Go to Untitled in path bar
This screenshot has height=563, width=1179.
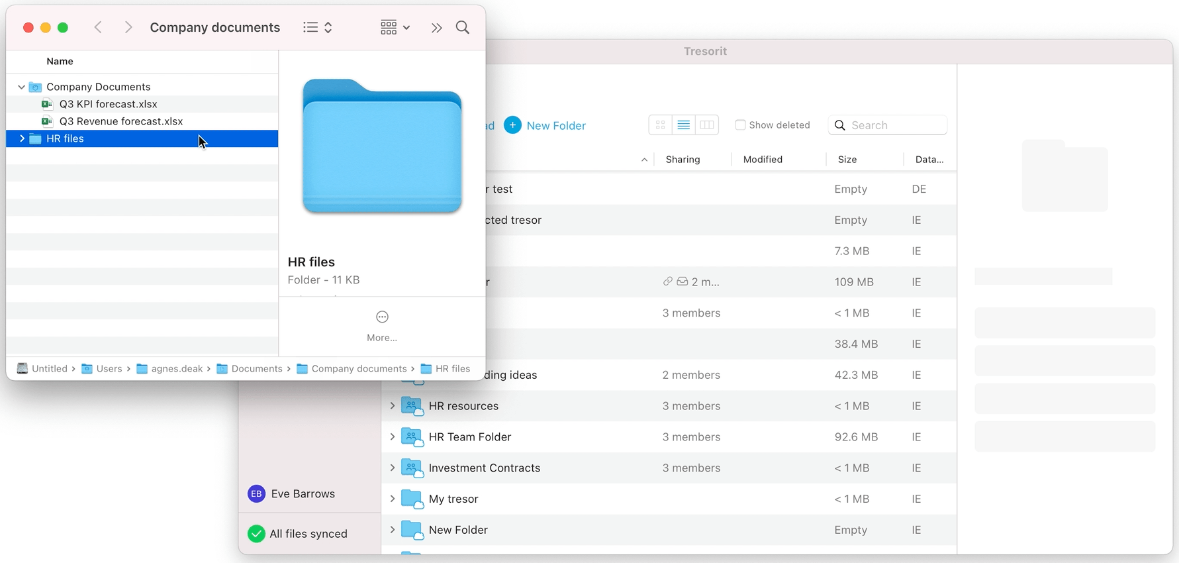click(42, 369)
